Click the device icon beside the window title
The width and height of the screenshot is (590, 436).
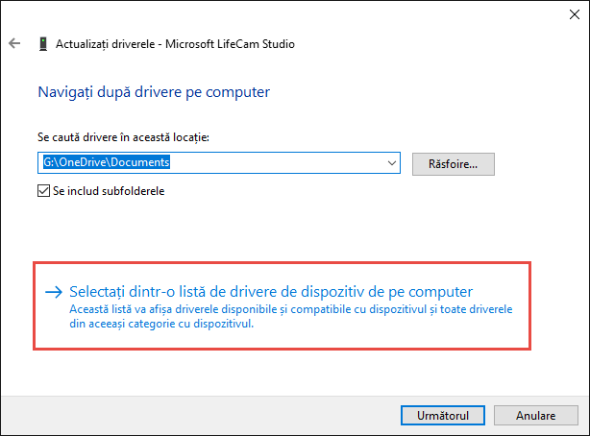point(43,44)
